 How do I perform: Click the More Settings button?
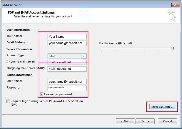click(162, 107)
